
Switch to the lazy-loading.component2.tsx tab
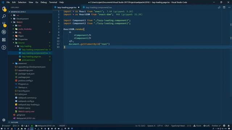coord(98,7)
